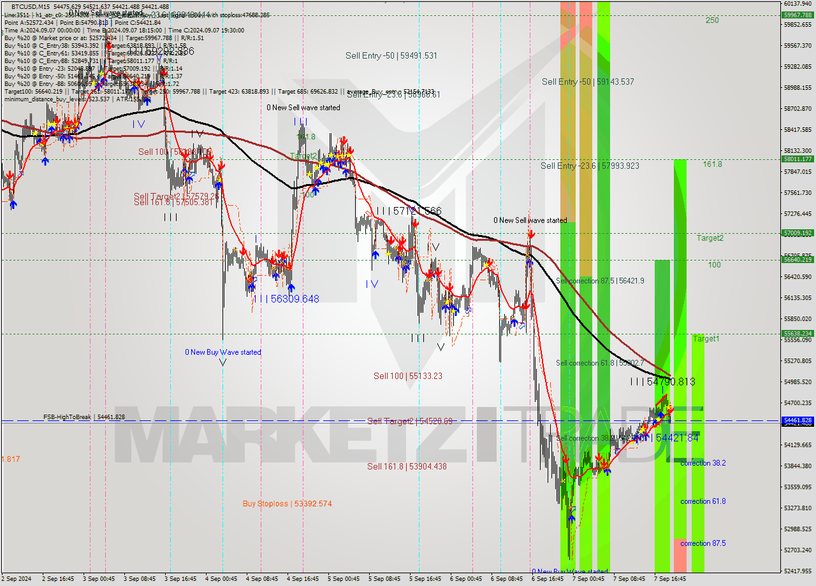Click the '7 Sep 16:45' time axis label
Screen dimensions: 816x586
[670, 580]
